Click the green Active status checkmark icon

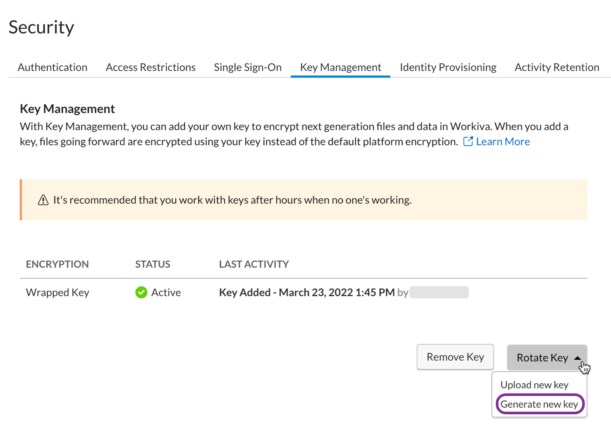pyautogui.click(x=141, y=292)
